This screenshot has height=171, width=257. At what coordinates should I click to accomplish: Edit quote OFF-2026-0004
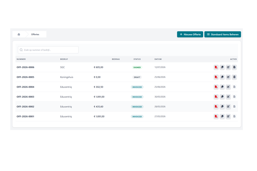(228, 87)
